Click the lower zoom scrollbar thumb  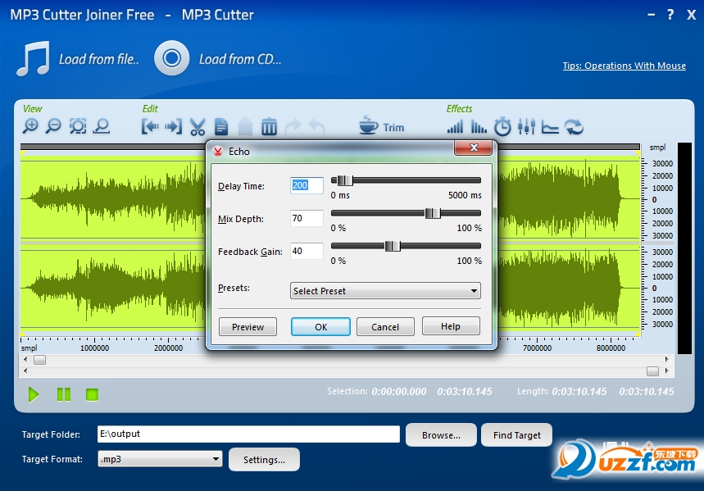click(x=653, y=371)
